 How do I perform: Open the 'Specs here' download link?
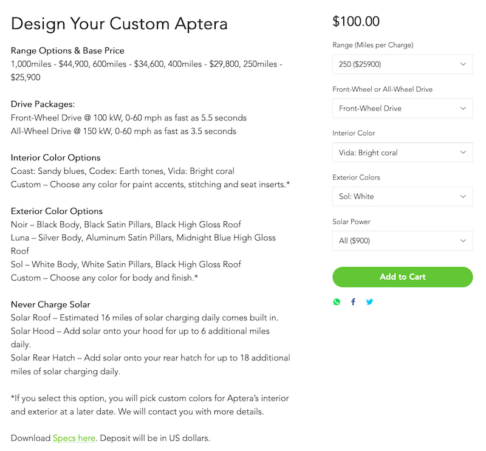pos(74,438)
